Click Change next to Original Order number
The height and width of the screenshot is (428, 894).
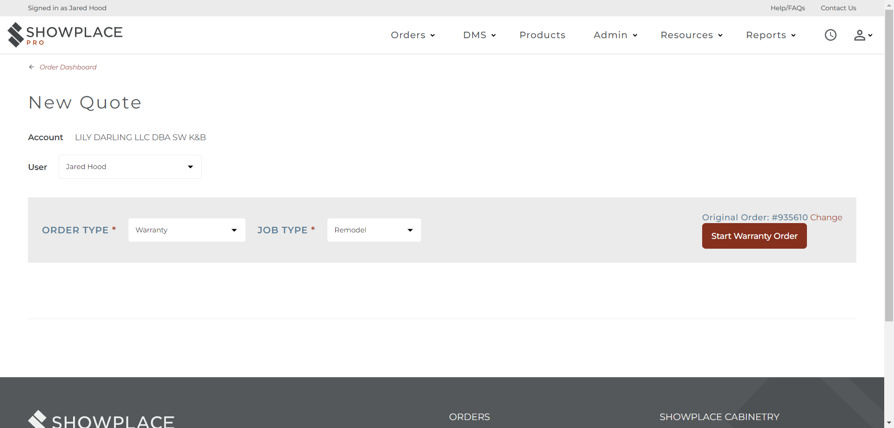(826, 217)
